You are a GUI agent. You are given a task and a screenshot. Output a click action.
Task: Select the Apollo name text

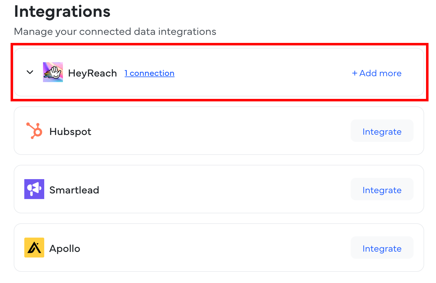point(65,249)
